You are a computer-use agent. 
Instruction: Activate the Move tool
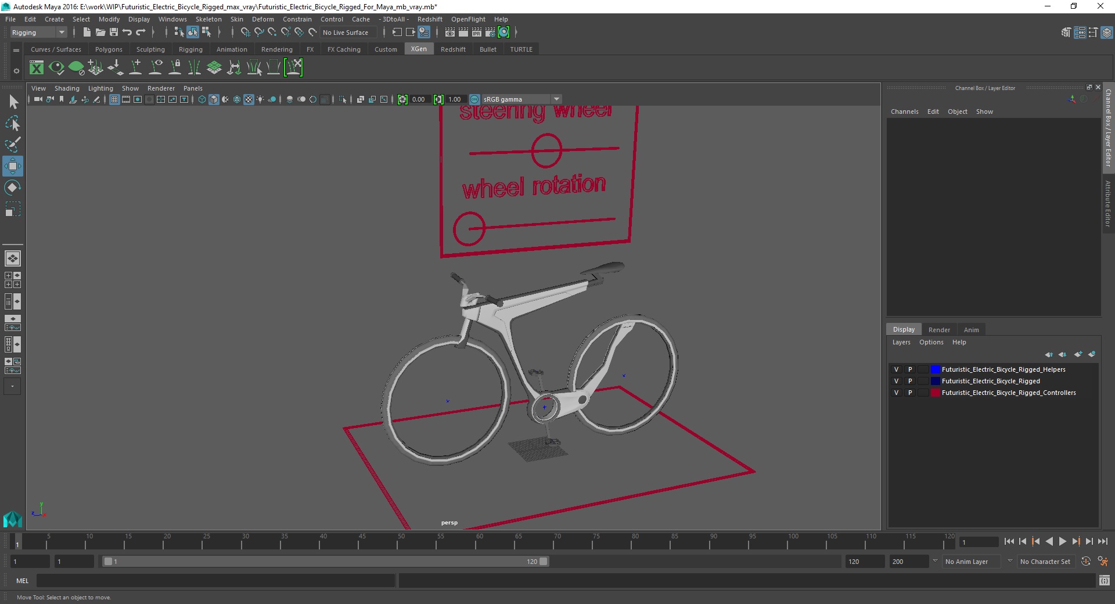click(13, 166)
